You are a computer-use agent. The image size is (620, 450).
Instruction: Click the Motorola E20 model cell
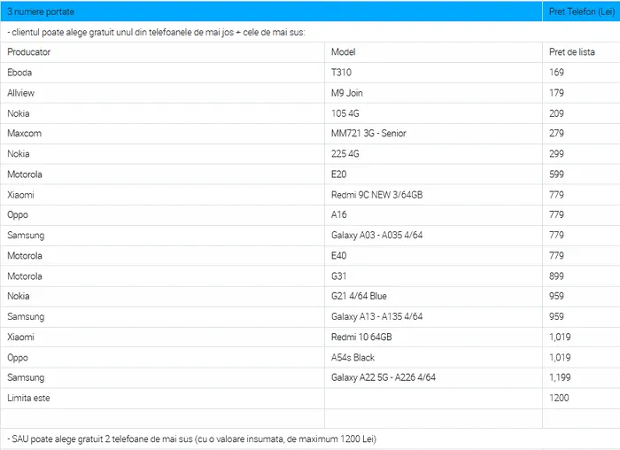tap(433, 175)
